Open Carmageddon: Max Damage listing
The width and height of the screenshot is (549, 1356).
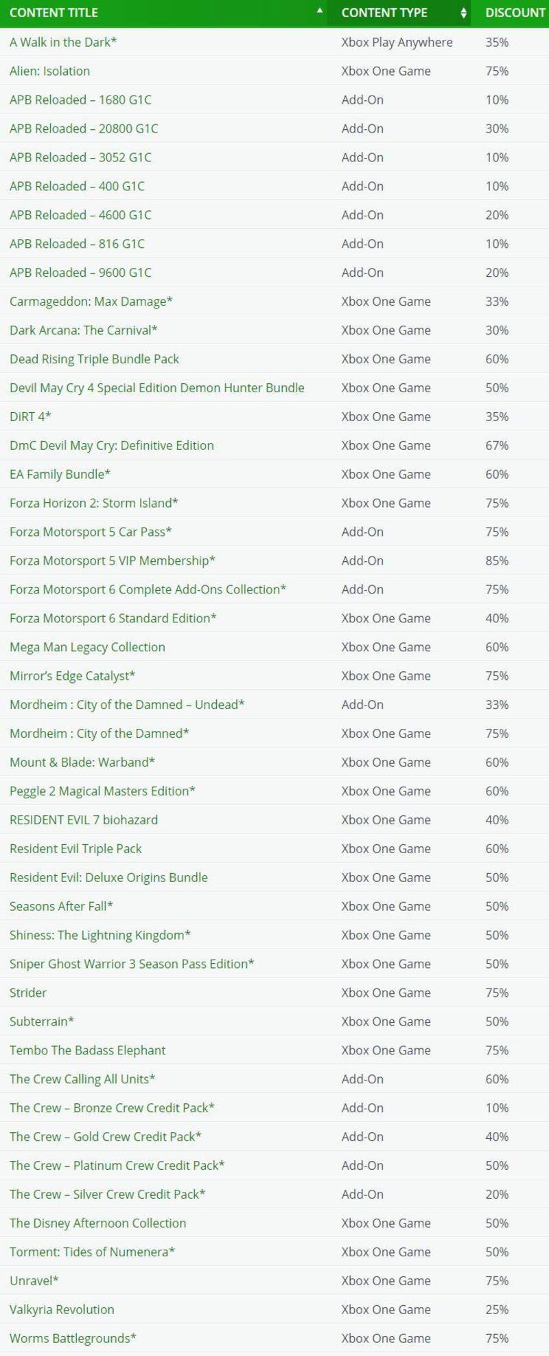[91, 302]
